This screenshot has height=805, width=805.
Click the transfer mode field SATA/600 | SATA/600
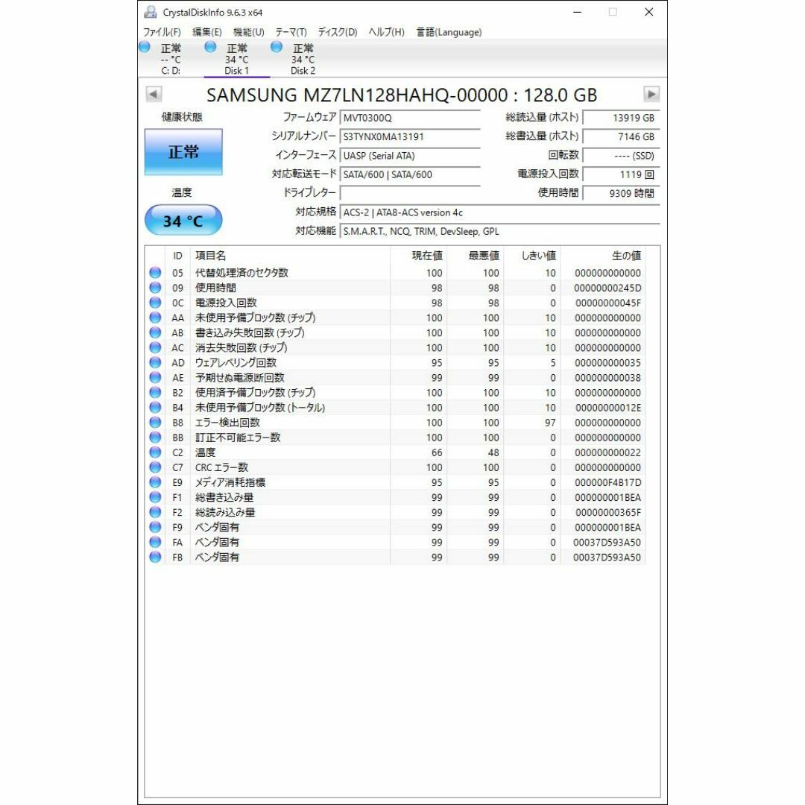(410, 174)
